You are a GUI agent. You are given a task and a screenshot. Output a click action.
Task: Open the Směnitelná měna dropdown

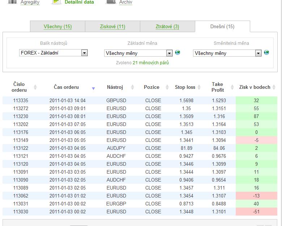point(227,53)
